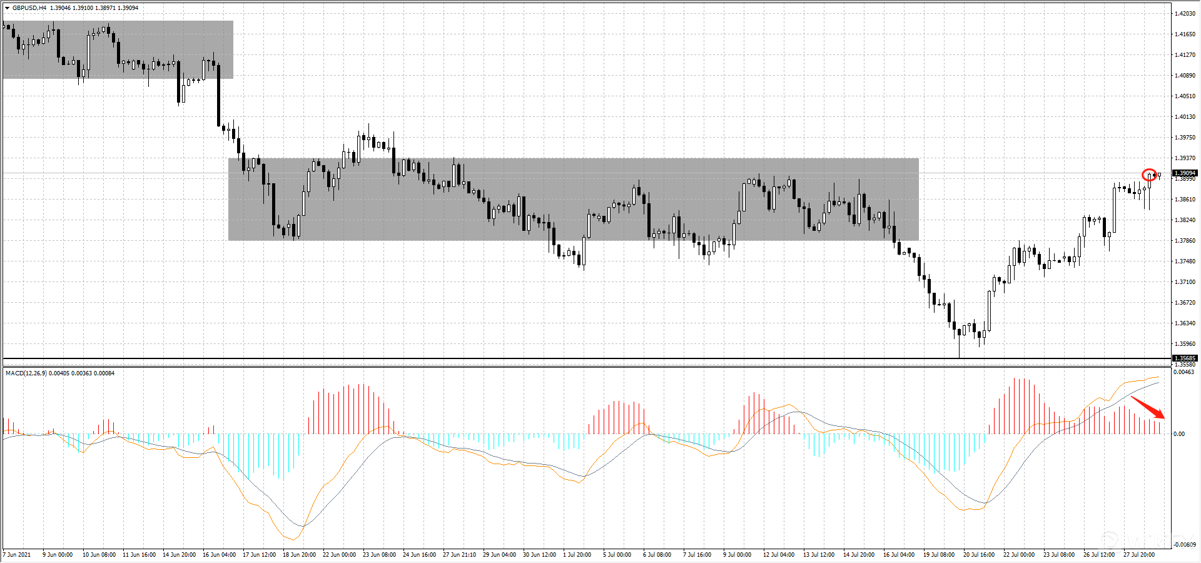Click the lowest candle wick near 1.35685
This screenshot has width=1201, height=563.
click(959, 350)
